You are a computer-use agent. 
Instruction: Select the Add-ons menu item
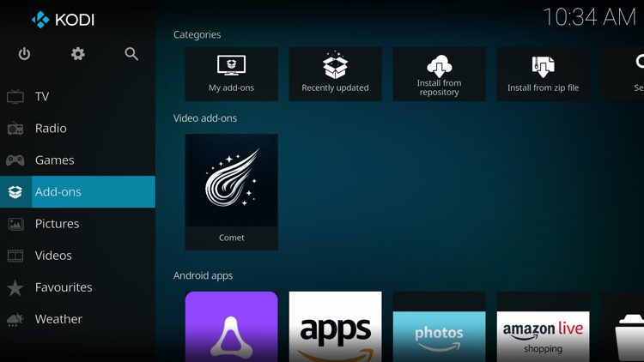coord(77,192)
